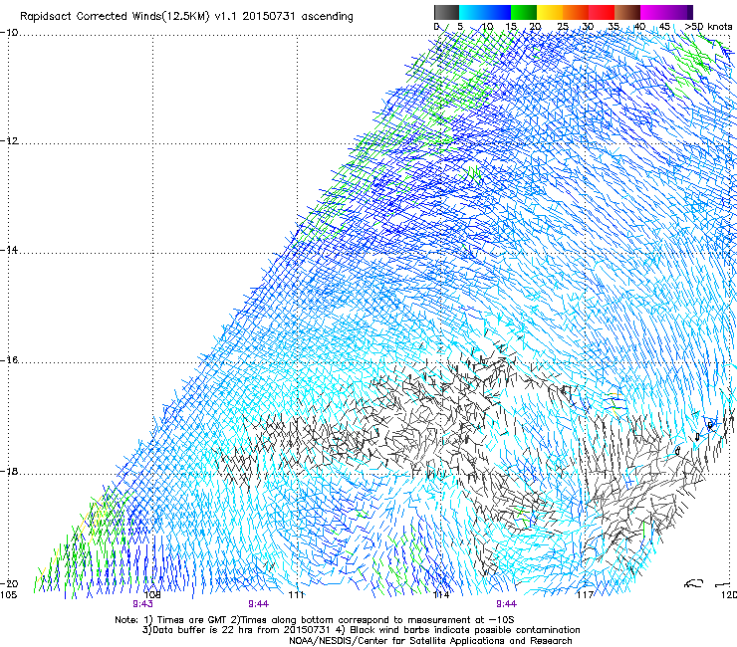Click the gray 0-5 knots color swatch
Image resolution: width=737 pixels, height=647 pixels.
point(446,12)
